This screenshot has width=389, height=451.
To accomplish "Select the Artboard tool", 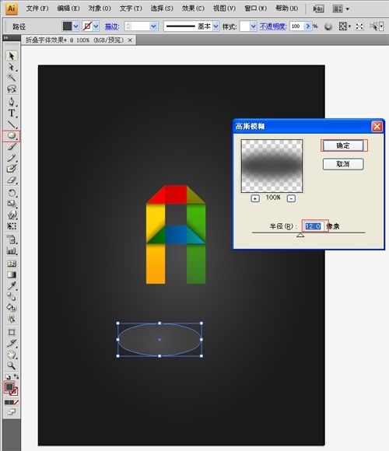I will click(x=11, y=332).
